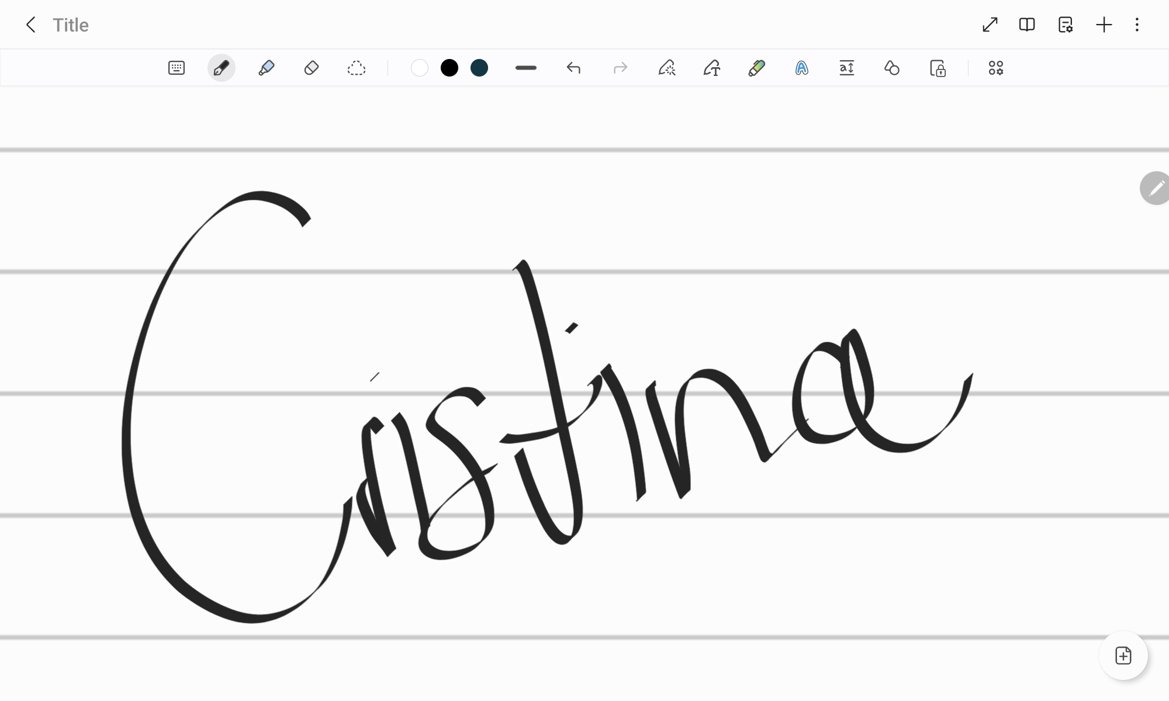The height and width of the screenshot is (701, 1169).
Task: Open the keyboard text input mode
Action: 177,68
